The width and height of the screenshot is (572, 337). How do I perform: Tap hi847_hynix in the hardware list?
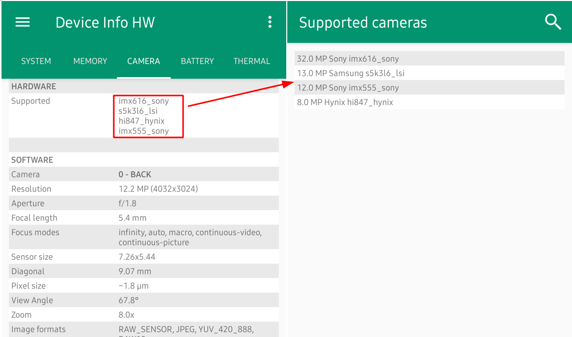click(x=142, y=121)
